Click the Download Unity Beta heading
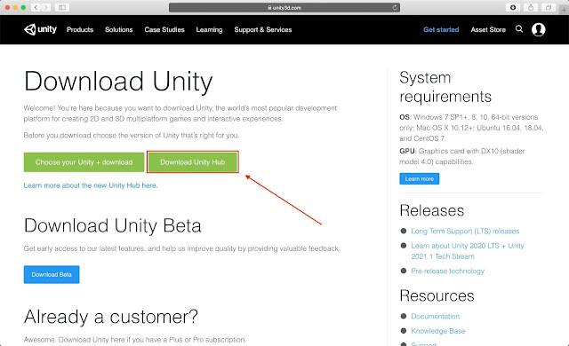This screenshot has width=569, height=346. click(112, 225)
